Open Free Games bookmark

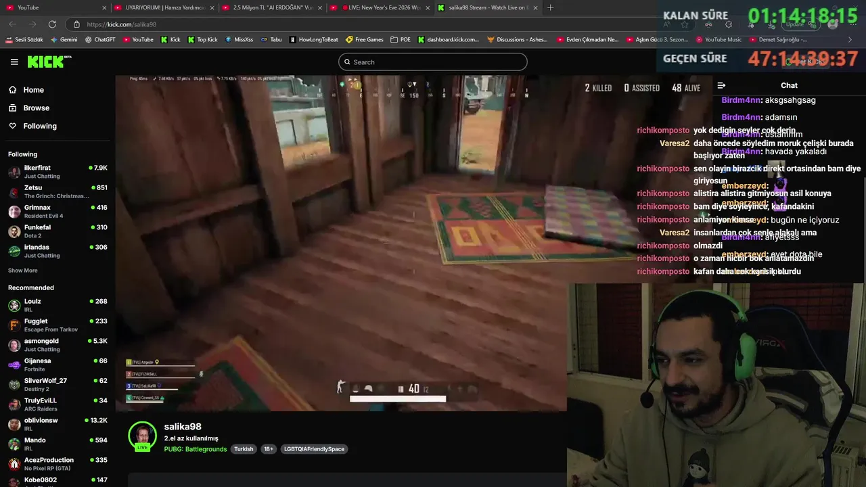364,40
